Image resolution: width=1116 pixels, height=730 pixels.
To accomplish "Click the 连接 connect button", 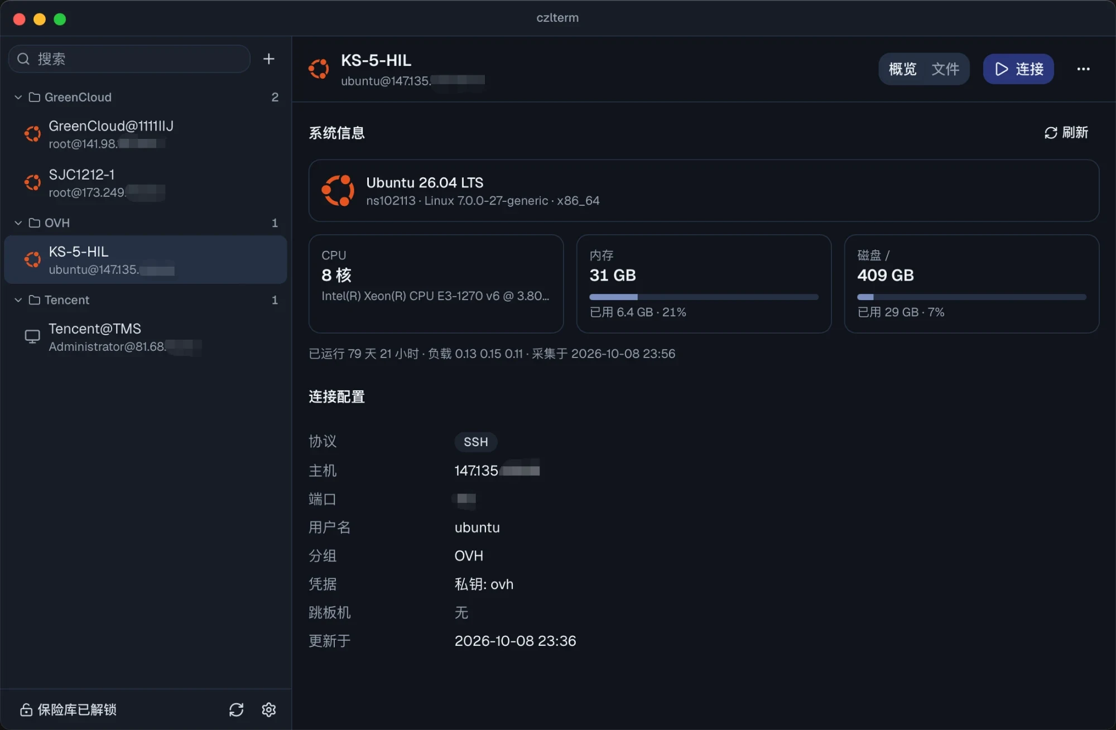I will click(x=1018, y=69).
